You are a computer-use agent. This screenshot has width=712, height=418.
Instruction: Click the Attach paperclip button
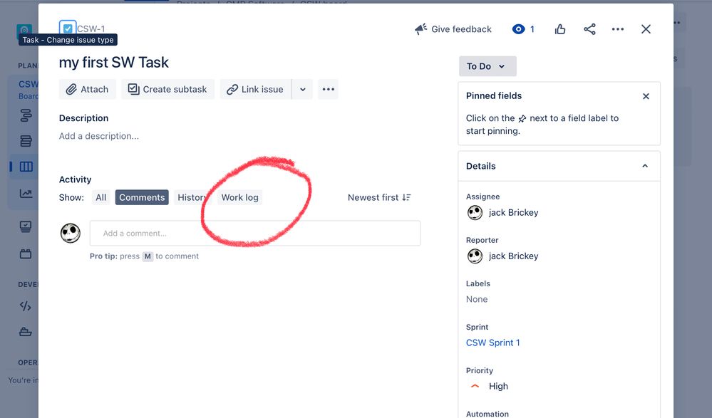(x=87, y=90)
